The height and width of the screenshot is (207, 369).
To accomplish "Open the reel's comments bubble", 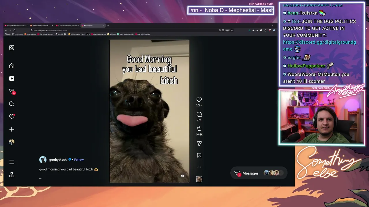I will pos(199,114).
